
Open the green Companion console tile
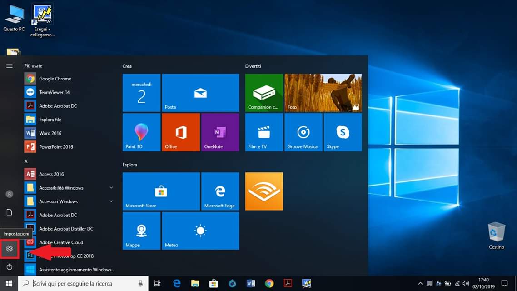(x=264, y=93)
